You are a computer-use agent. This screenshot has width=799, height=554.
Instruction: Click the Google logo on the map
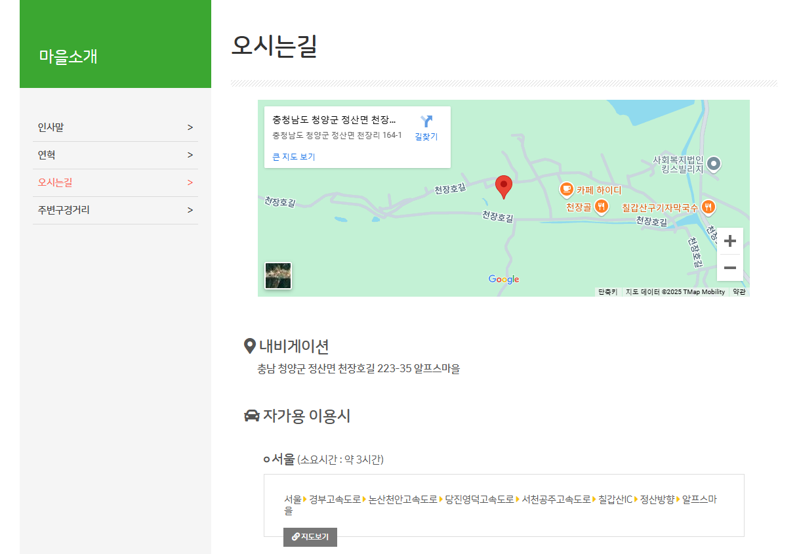click(502, 279)
